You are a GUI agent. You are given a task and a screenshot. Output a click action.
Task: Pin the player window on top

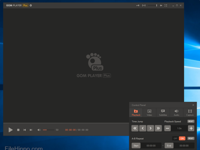click(x=161, y=5)
